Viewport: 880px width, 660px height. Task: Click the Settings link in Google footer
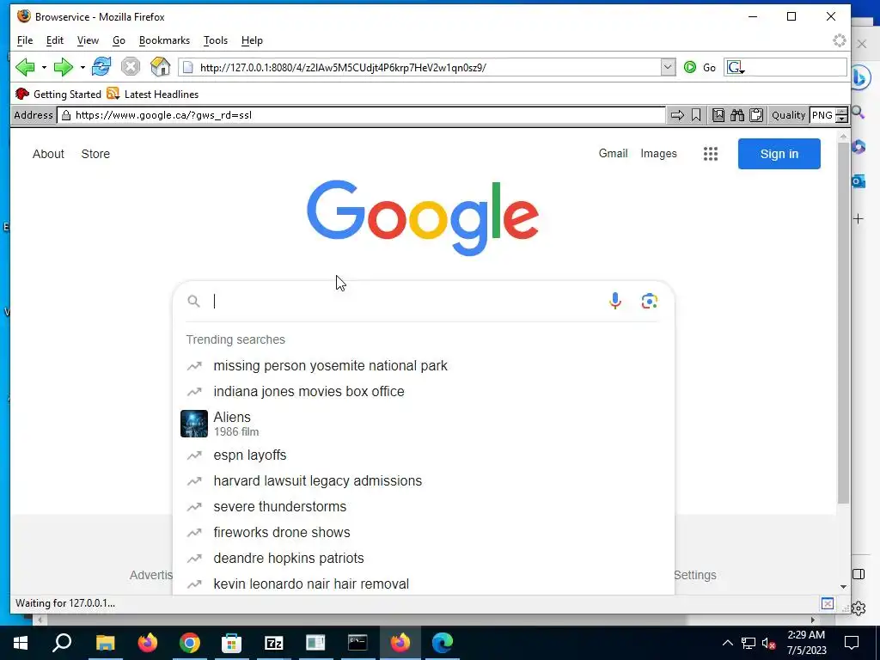coord(694,575)
